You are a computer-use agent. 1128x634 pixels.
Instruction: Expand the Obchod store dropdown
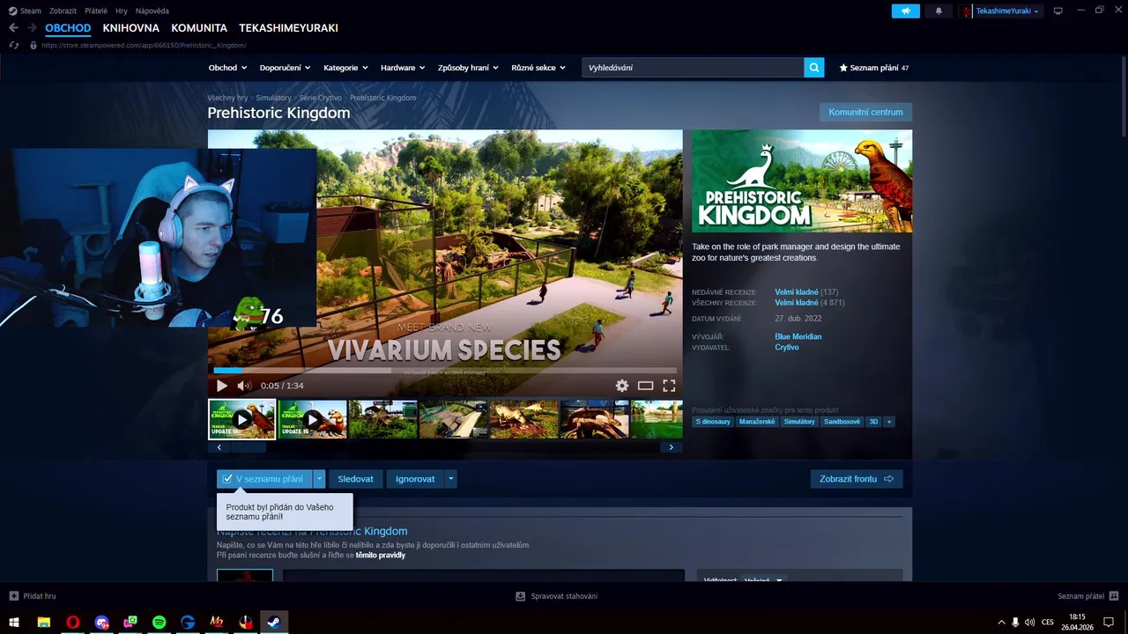[x=227, y=68]
